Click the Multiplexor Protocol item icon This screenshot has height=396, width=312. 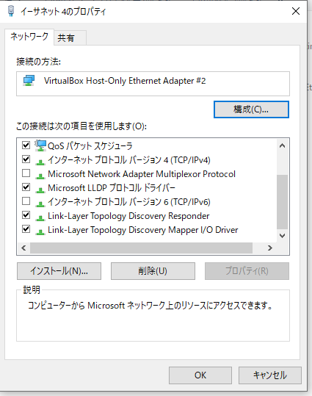point(40,176)
